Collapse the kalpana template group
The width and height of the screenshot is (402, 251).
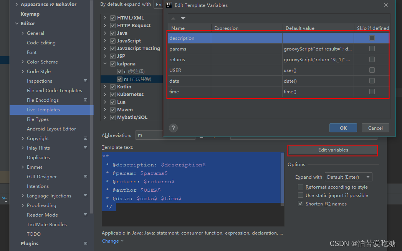pyautogui.click(x=105, y=64)
